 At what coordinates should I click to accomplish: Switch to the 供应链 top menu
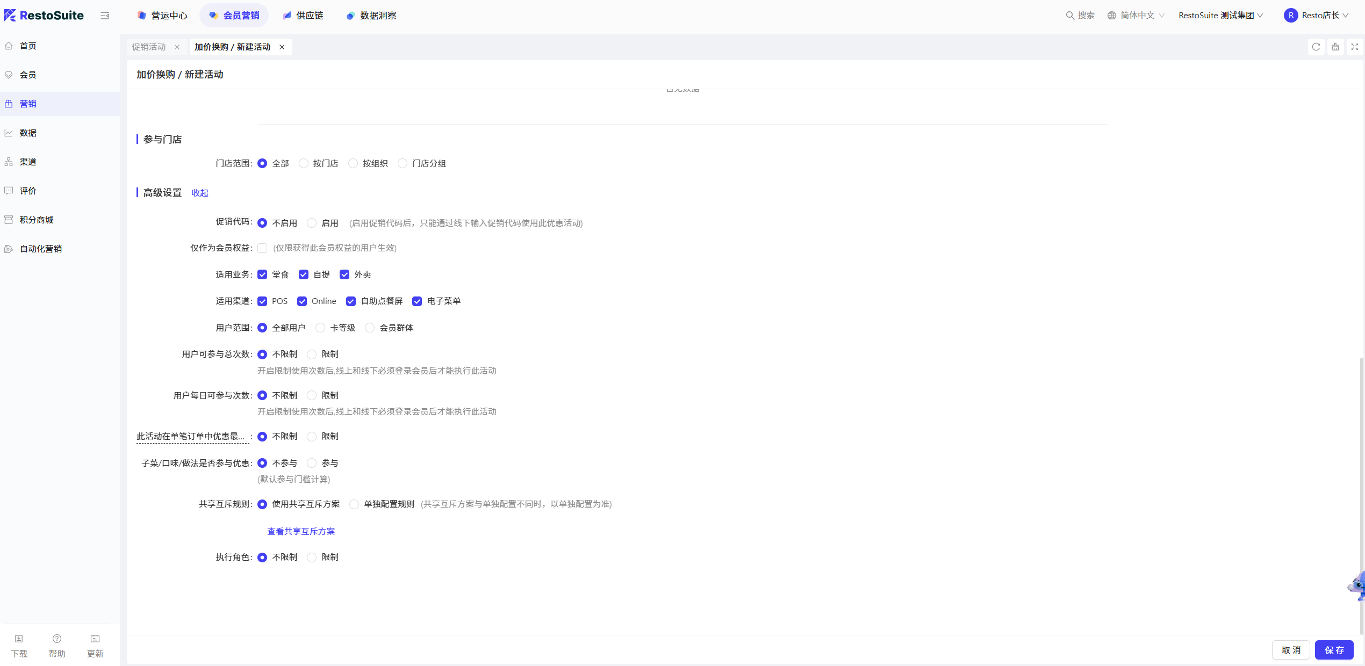303,16
